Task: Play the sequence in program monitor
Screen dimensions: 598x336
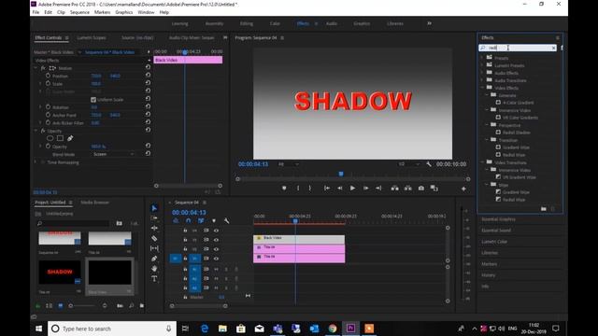Action: click(x=352, y=189)
